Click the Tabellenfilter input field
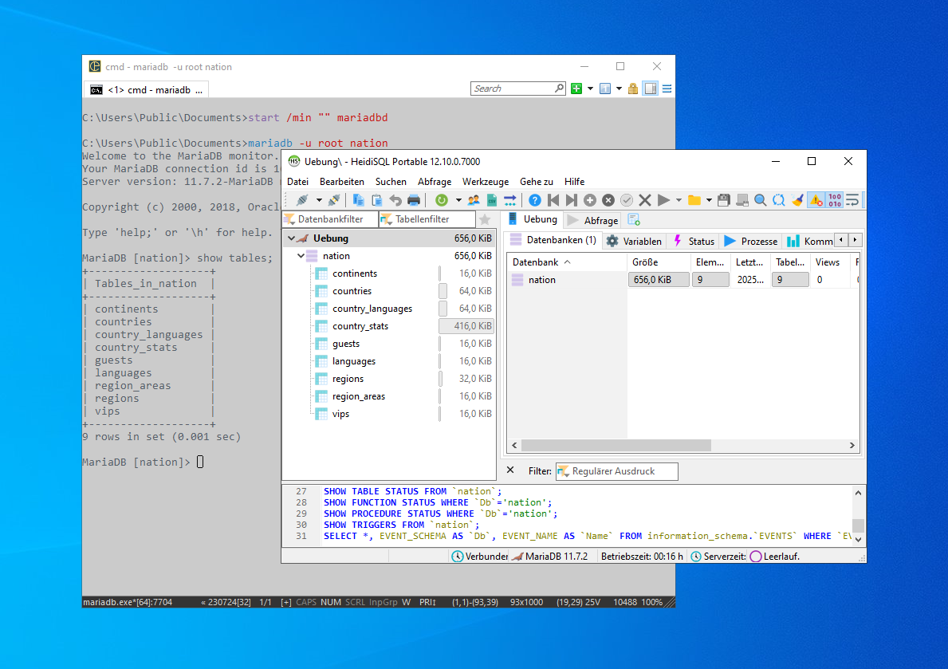The image size is (948, 669). point(427,219)
